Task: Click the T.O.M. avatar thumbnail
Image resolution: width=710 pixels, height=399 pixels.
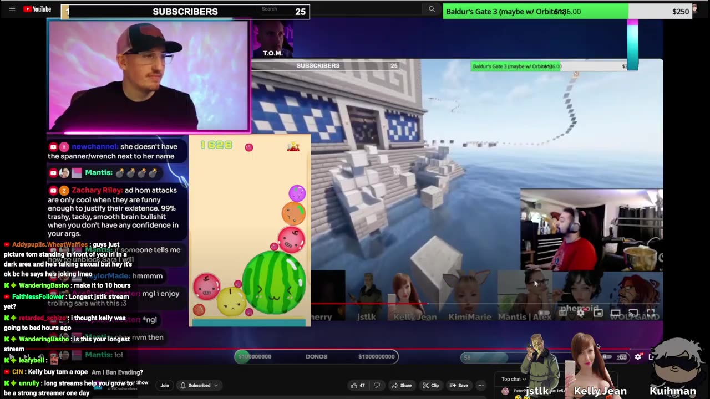Action: [x=272, y=39]
